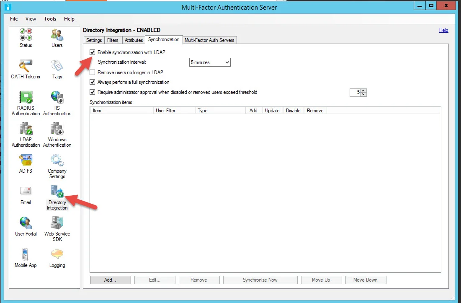461x303 pixels.
Task: Click the threshold number field
Action: coord(355,92)
